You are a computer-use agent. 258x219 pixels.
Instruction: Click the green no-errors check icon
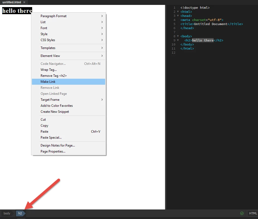[x=242, y=213]
